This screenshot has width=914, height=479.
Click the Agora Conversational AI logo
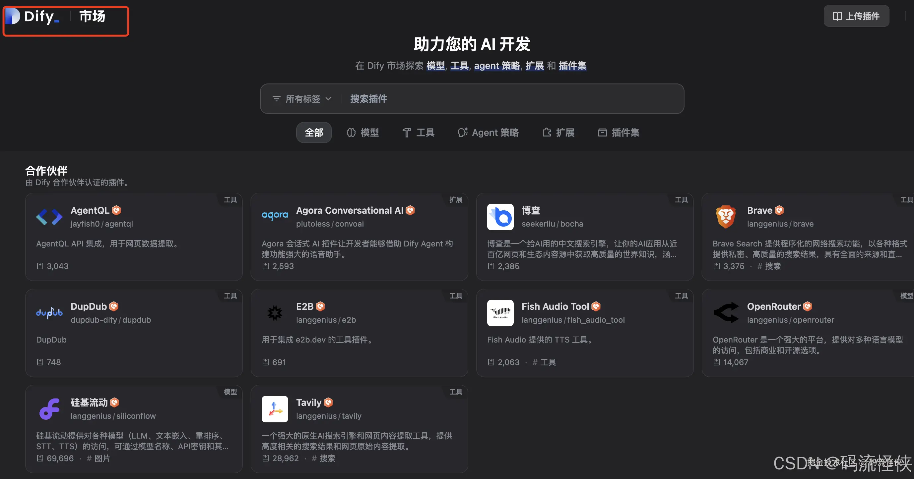click(x=275, y=215)
